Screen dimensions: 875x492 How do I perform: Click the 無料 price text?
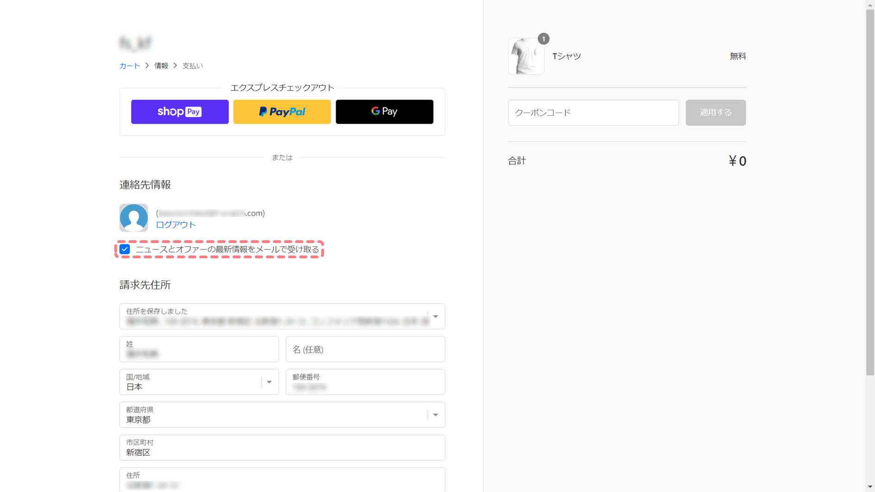coord(738,56)
